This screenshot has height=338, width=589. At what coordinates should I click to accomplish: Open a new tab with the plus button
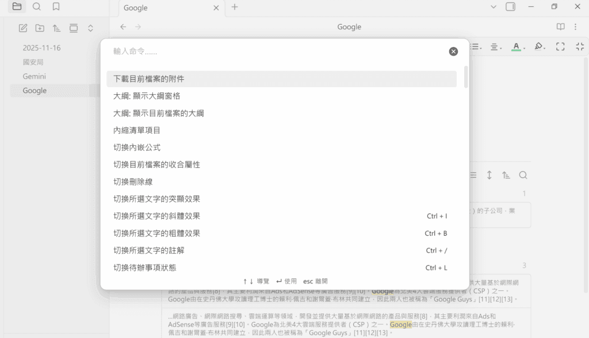tap(234, 7)
